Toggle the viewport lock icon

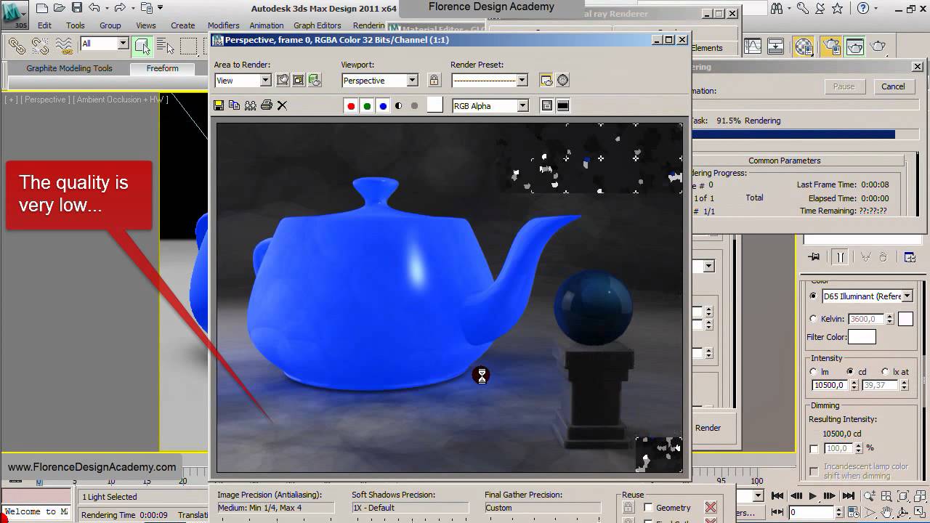pos(434,80)
